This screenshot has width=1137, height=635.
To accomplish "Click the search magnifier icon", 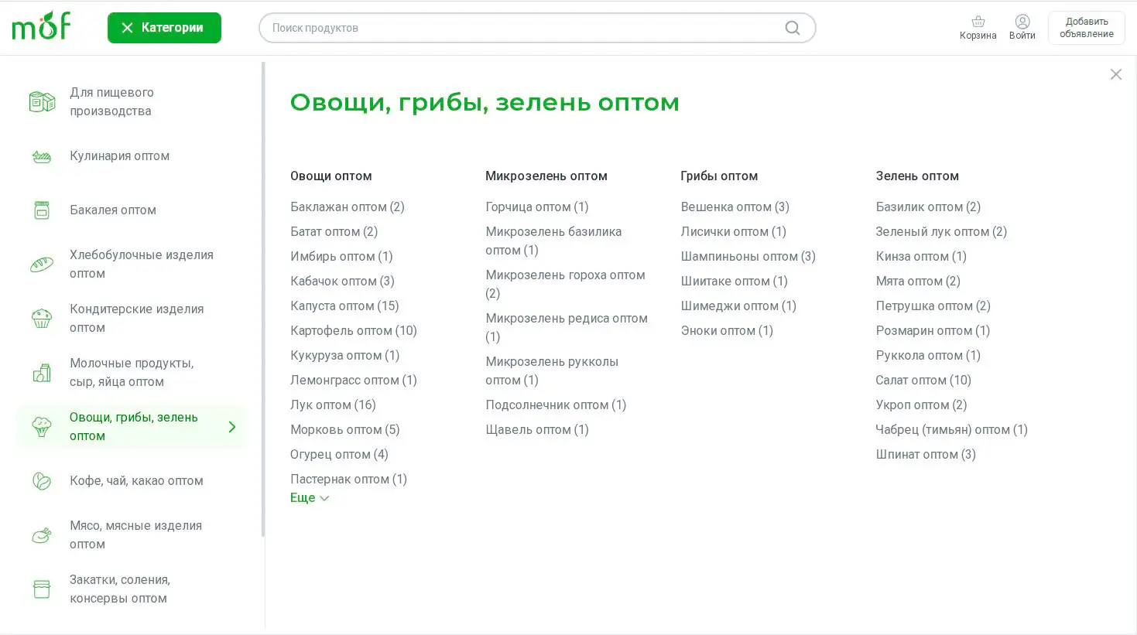I will [792, 28].
